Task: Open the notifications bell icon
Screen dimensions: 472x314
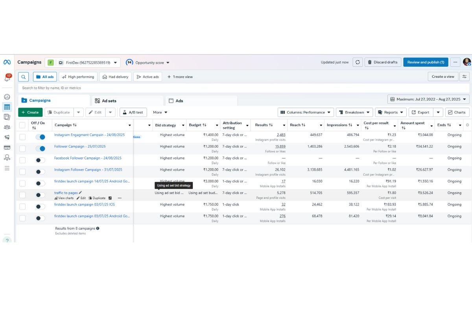Action: click(7, 78)
